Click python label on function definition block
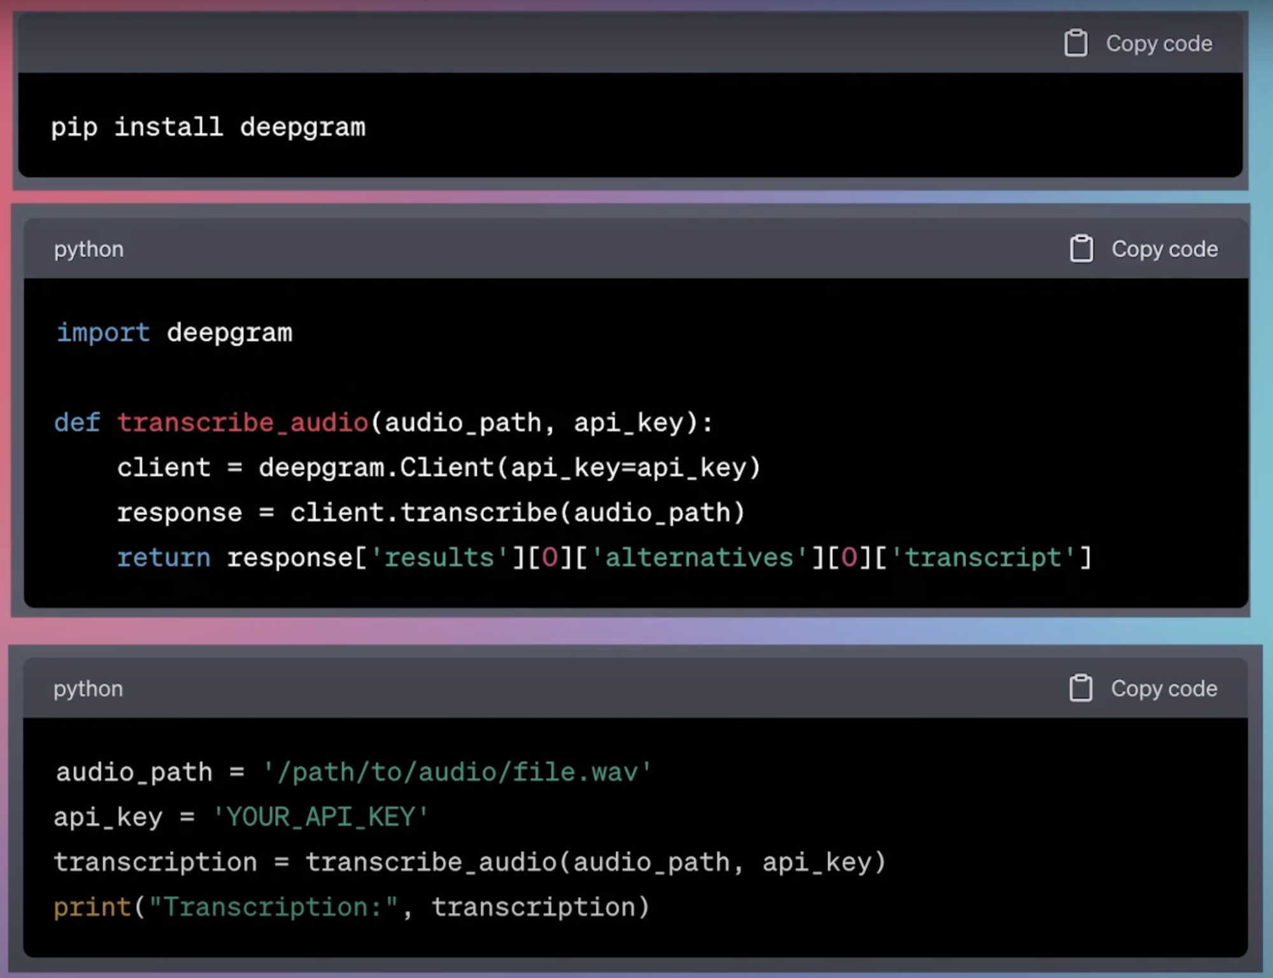 click(x=89, y=249)
